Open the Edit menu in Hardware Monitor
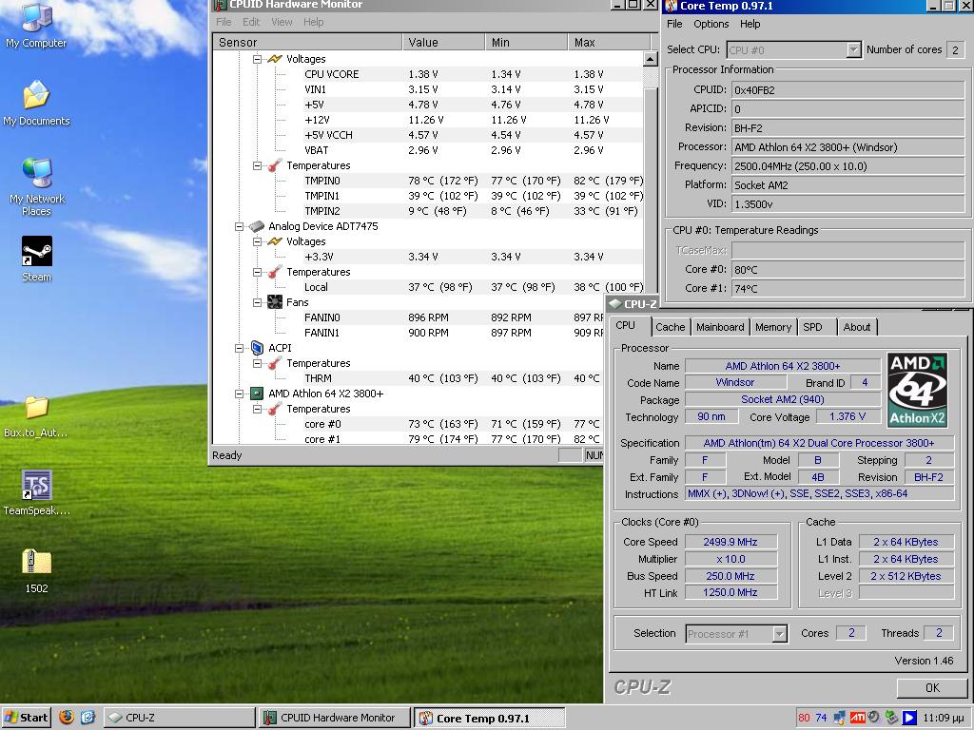 coord(251,22)
